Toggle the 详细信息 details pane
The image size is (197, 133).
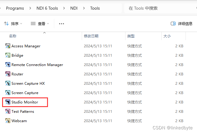coord(182,24)
